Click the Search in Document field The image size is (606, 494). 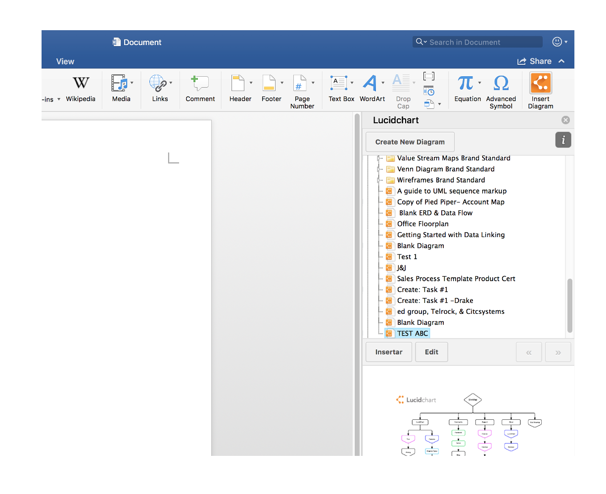[477, 42]
